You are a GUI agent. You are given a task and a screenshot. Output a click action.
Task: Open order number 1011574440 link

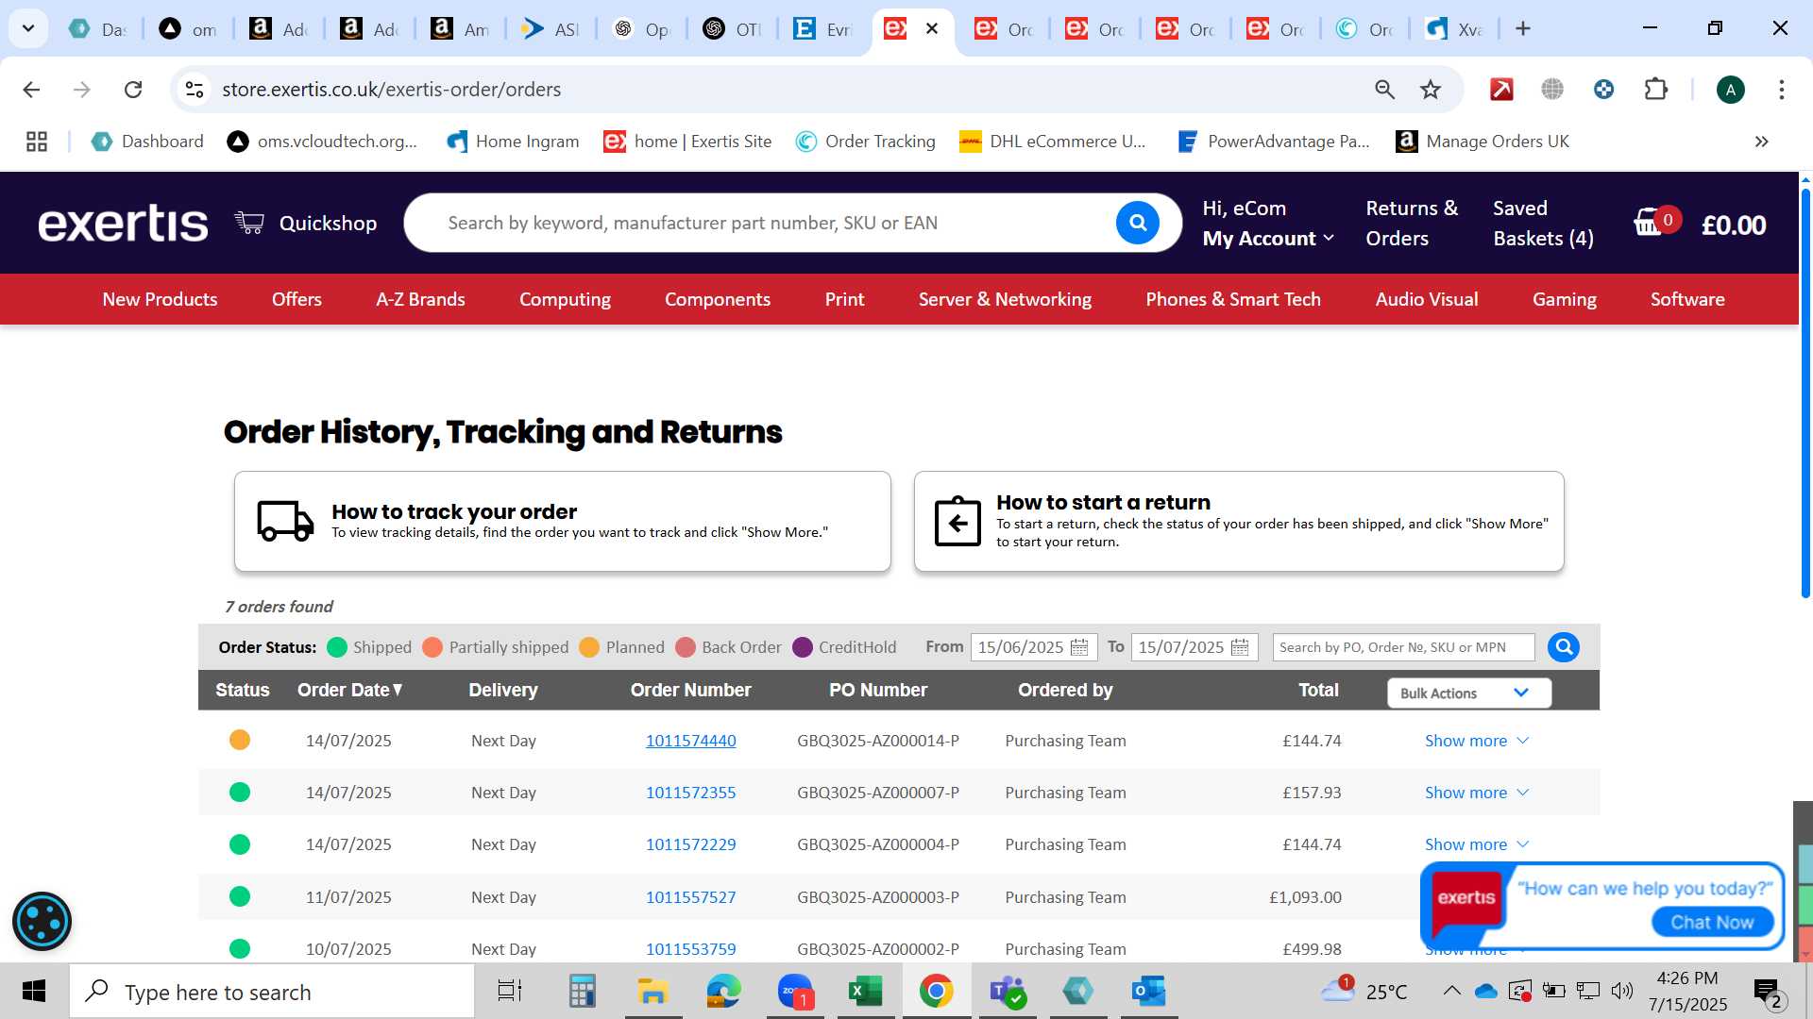[690, 741]
